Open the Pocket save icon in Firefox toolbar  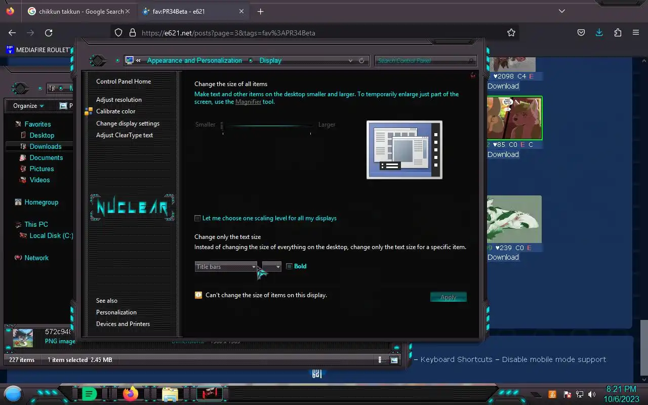pyautogui.click(x=581, y=32)
